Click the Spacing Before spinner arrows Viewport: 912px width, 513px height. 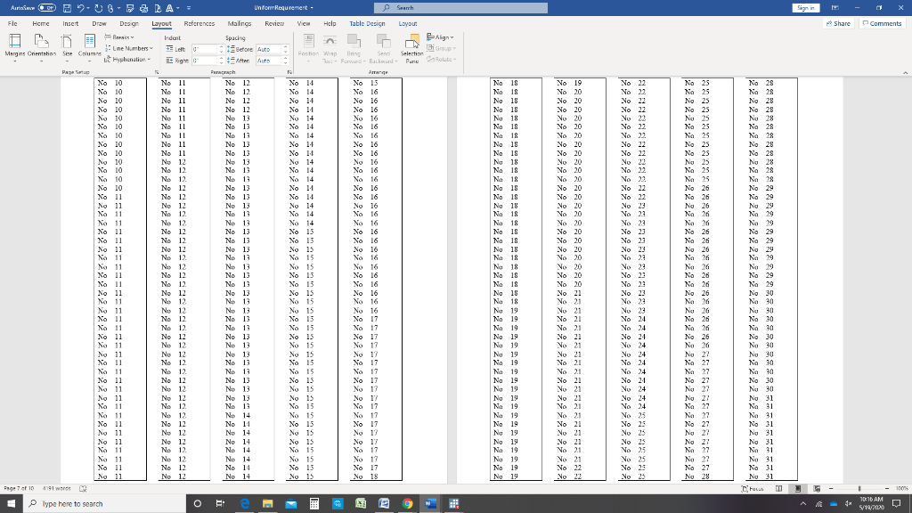pos(286,50)
